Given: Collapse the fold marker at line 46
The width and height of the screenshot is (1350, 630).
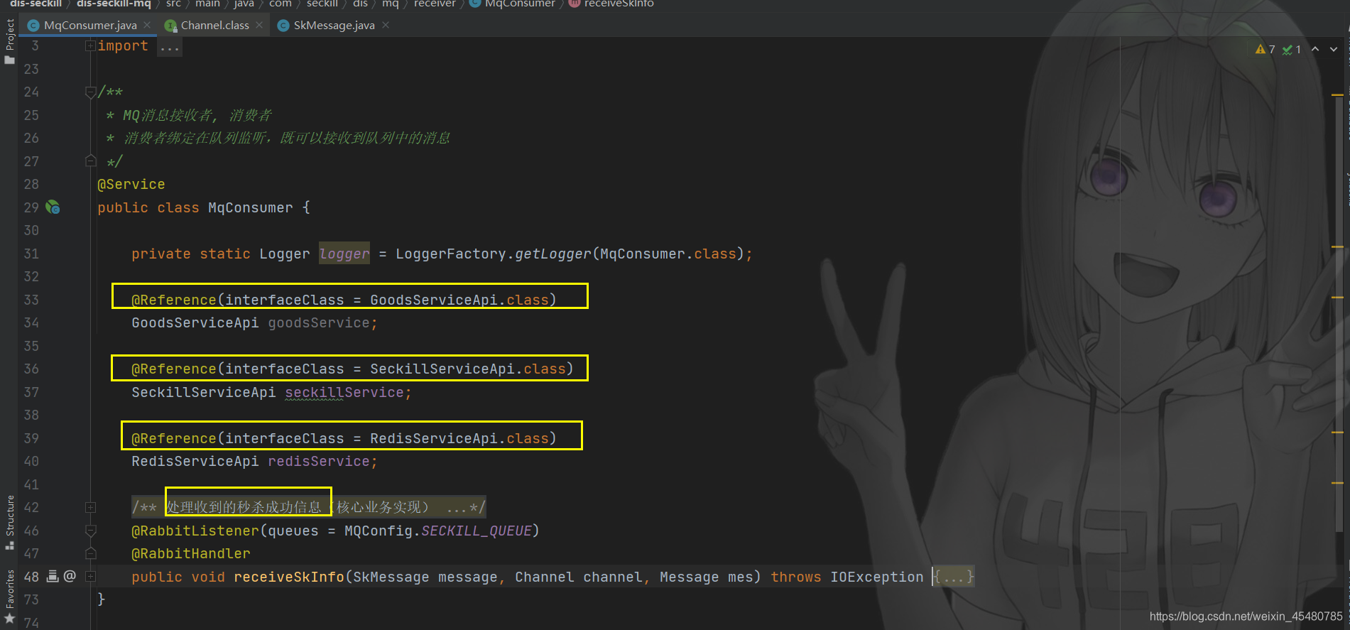Looking at the screenshot, I should tap(90, 531).
